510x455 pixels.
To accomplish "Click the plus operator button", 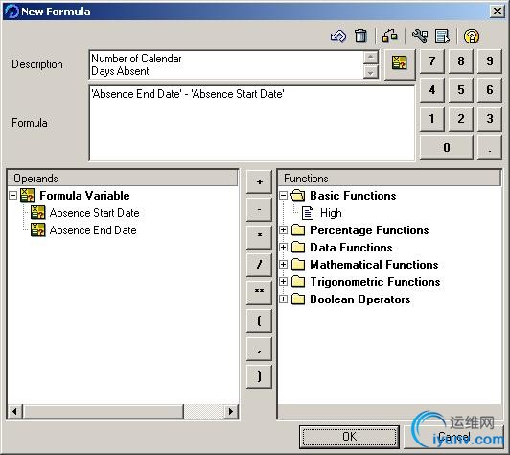I will [259, 181].
